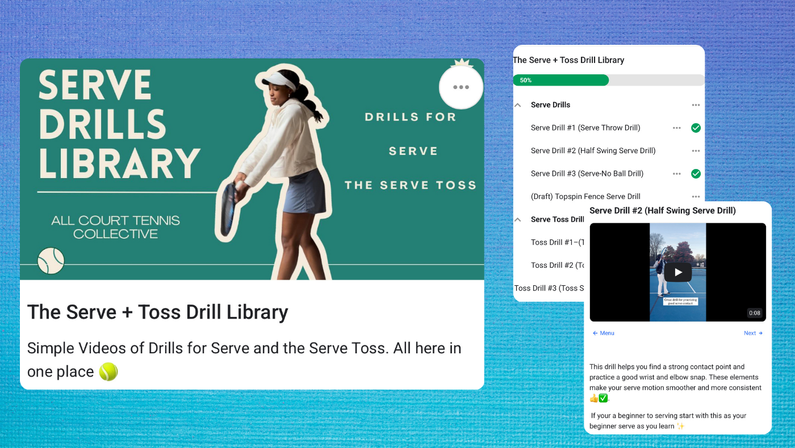Click the Menu back link
The height and width of the screenshot is (448, 795).
pyautogui.click(x=603, y=333)
